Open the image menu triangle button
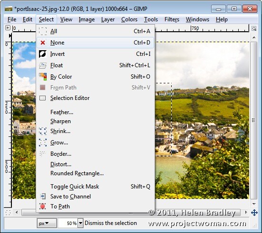 (8, 27)
